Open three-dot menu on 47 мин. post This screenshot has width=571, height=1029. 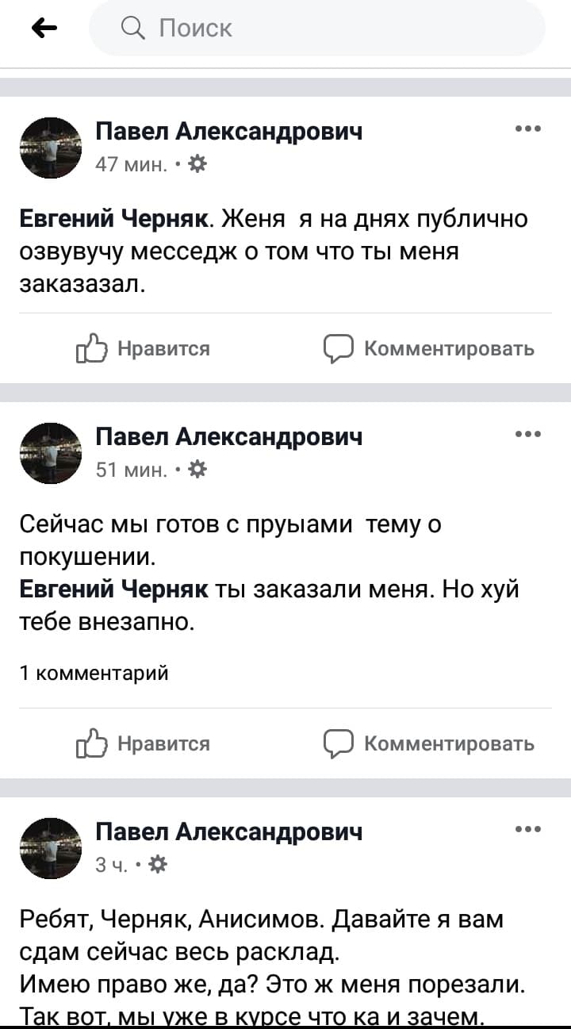(x=527, y=129)
